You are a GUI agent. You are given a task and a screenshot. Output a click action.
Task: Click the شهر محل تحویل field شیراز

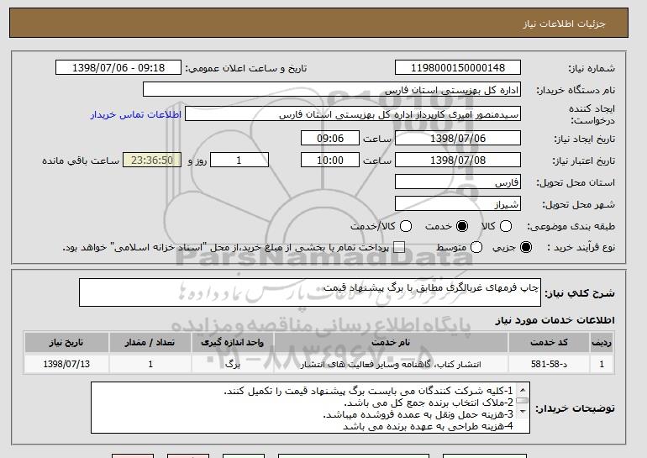coord(458,204)
